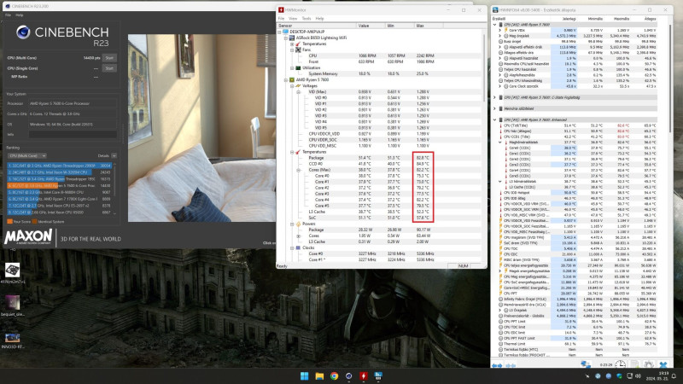Click HWiNFO navigate left-right arrows icon

497,365
